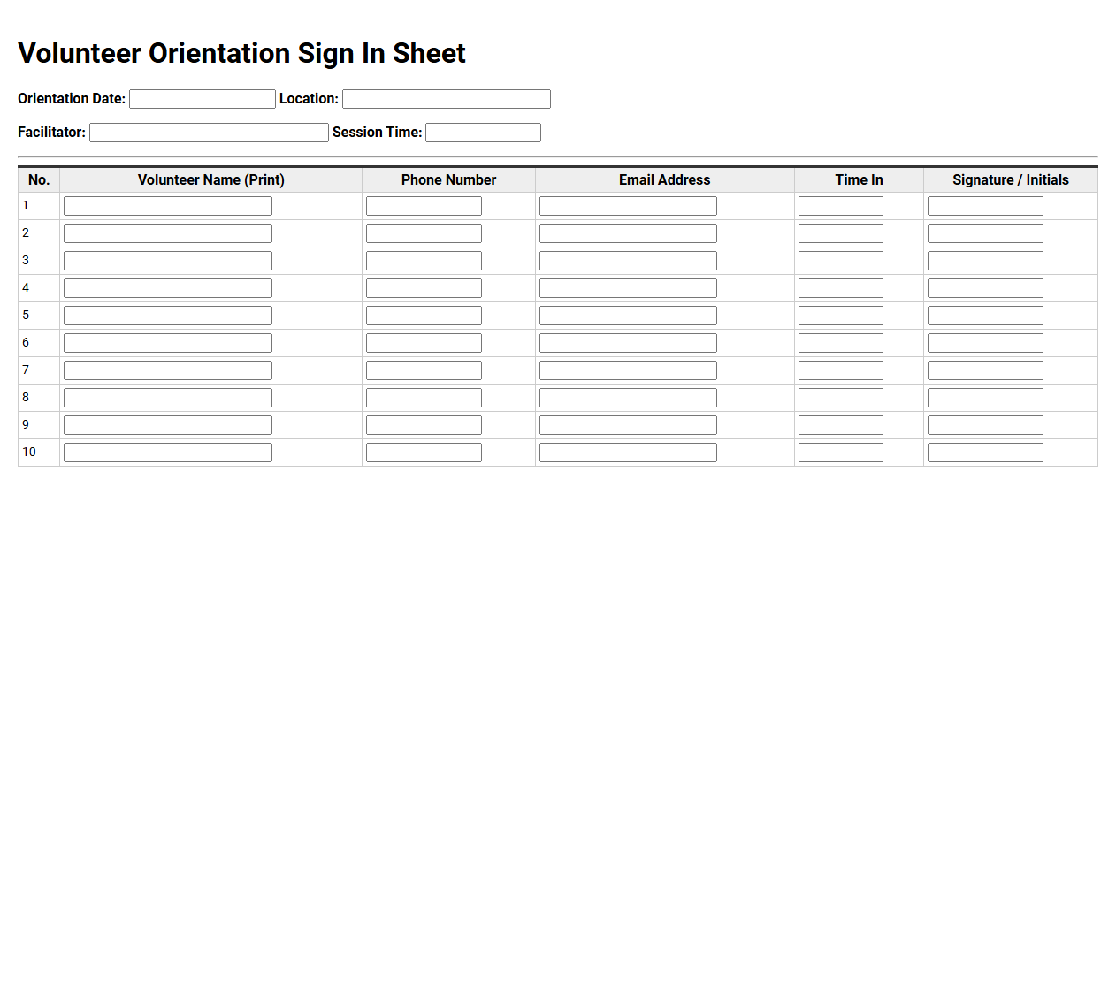
Task: Click Time In field in row 7
Action: 841,370
